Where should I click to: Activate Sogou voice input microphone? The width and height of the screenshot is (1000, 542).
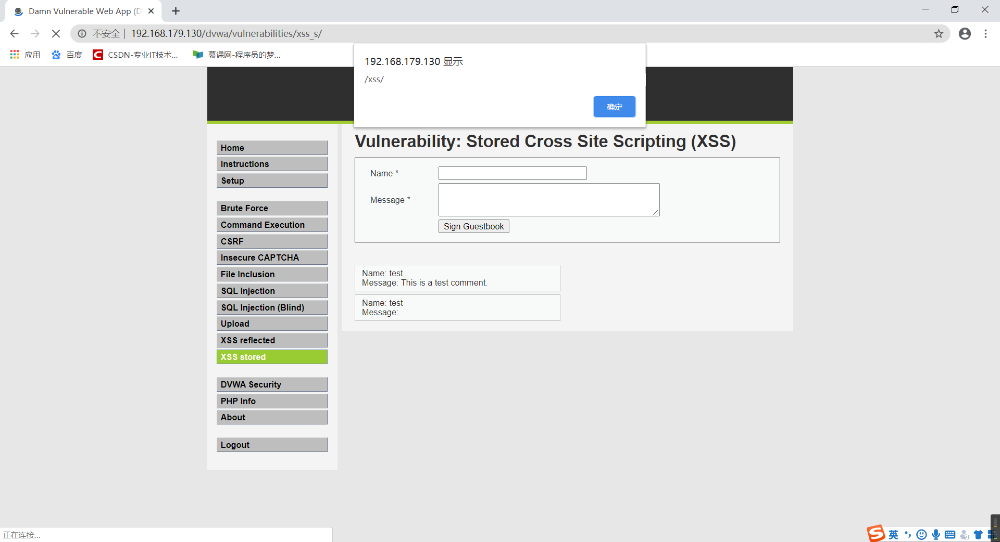click(x=936, y=535)
